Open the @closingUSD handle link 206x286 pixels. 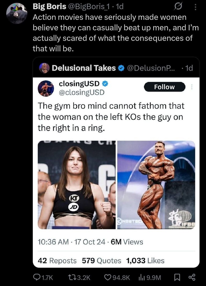81,92
